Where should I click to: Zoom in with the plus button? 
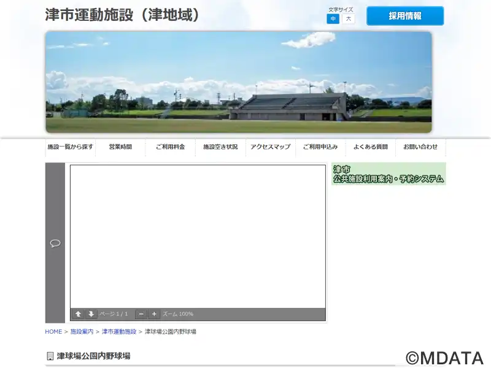pos(154,314)
